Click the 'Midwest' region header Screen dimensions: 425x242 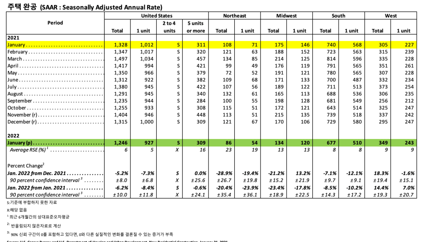286,16
